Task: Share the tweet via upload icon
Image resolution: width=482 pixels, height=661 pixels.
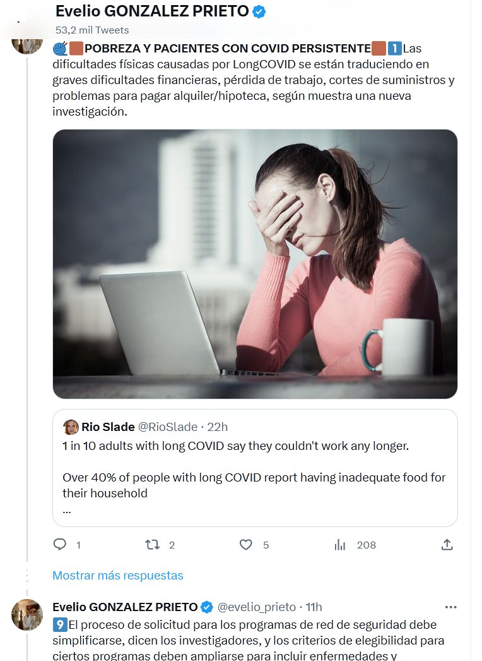Action: tap(447, 544)
